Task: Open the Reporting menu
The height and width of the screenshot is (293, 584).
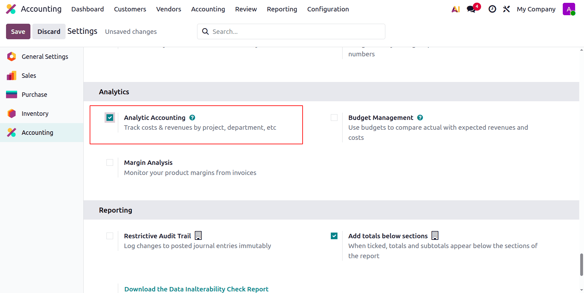Action: click(x=282, y=9)
